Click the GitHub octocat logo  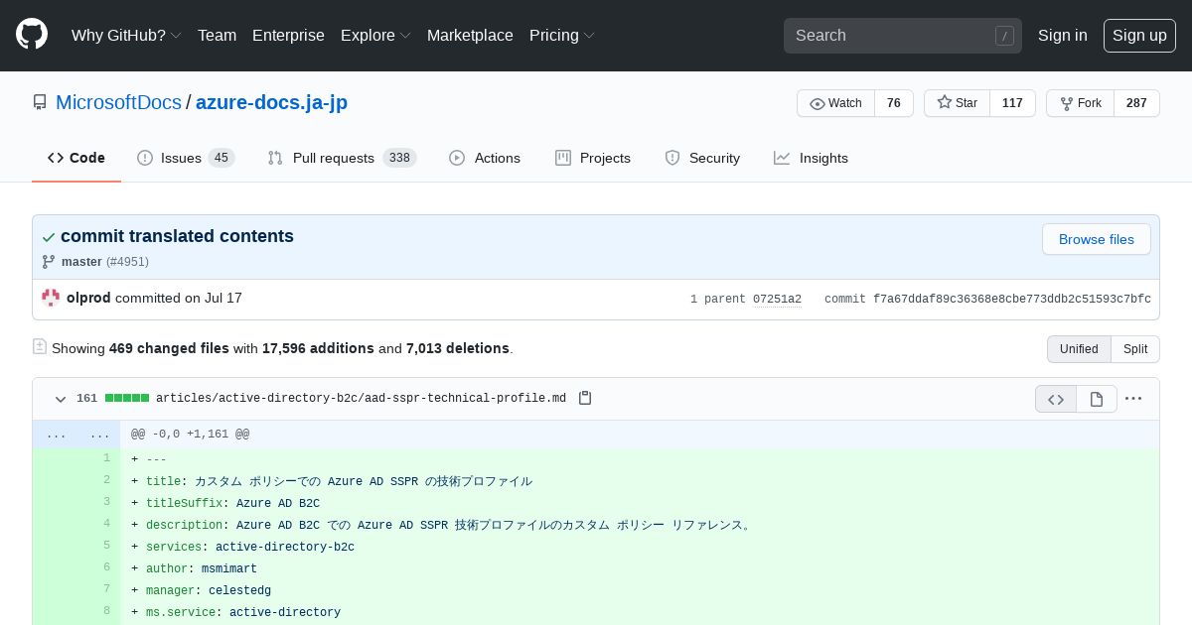[32, 35]
